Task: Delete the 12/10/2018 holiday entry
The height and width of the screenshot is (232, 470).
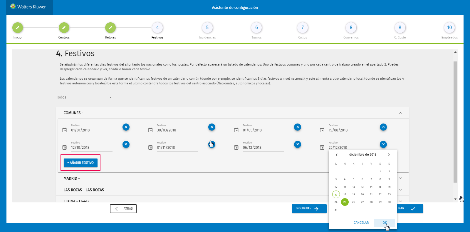Action: click(x=126, y=144)
